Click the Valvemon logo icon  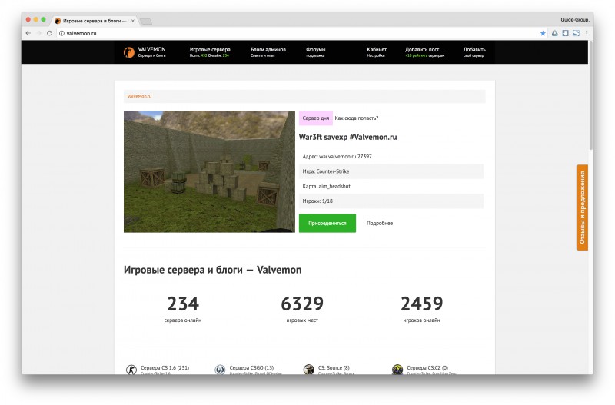click(x=129, y=52)
